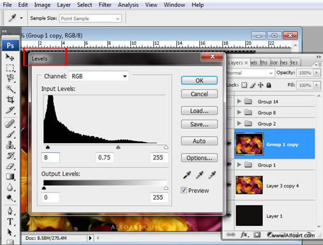Click the midtone gamma input slider
This screenshot has width=323, height=245.
click(118, 147)
